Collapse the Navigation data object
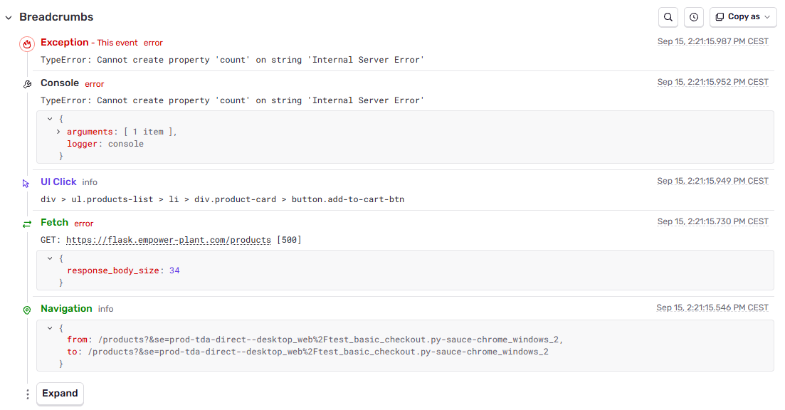Screen dimensions: 785x410 [x=50, y=328]
